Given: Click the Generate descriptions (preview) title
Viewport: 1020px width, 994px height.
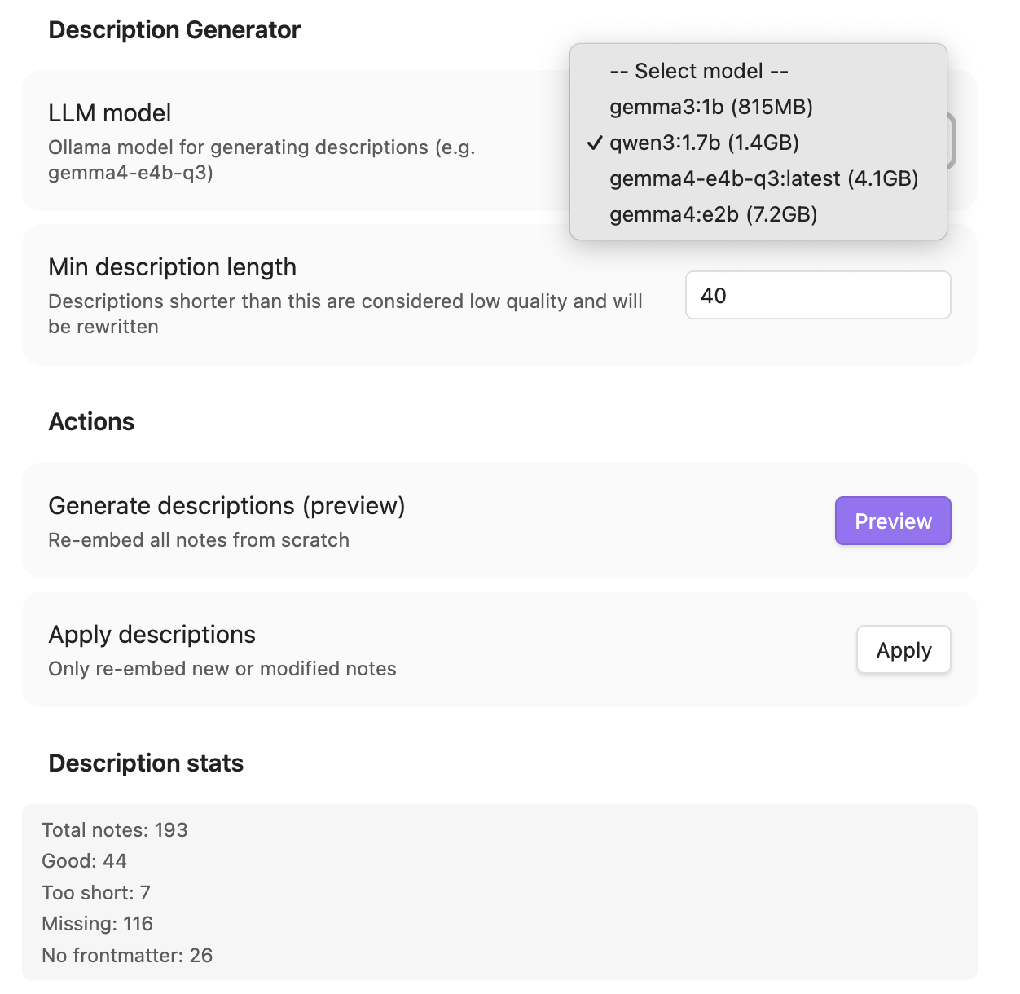Looking at the screenshot, I should click(x=226, y=506).
